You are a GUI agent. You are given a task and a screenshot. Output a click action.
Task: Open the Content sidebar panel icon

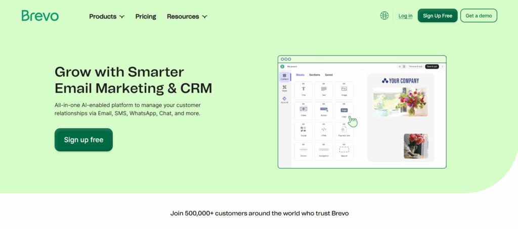[284, 77]
